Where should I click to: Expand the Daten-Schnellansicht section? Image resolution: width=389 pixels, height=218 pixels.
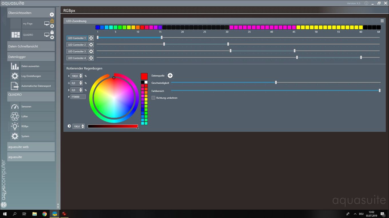tap(31, 46)
